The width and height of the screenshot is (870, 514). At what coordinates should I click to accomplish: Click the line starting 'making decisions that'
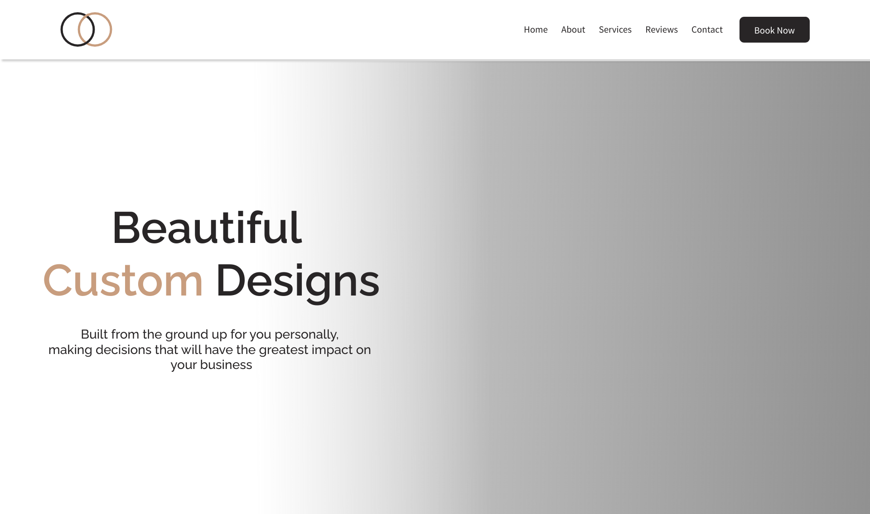209,350
